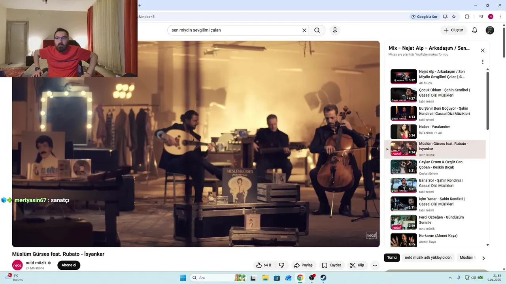Viewport: 506px width, 284px height.
Task: Install app icon in address bar
Action: point(445,17)
